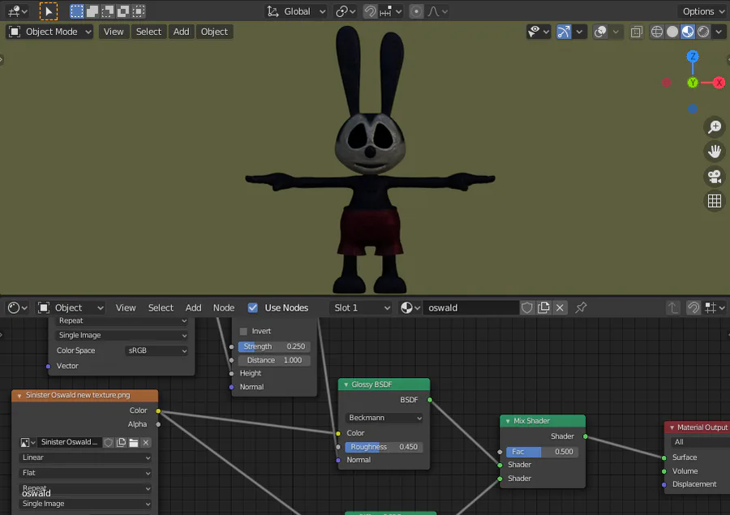This screenshot has width=730, height=515.
Task: Open the node editor View menu
Action: coord(126,308)
